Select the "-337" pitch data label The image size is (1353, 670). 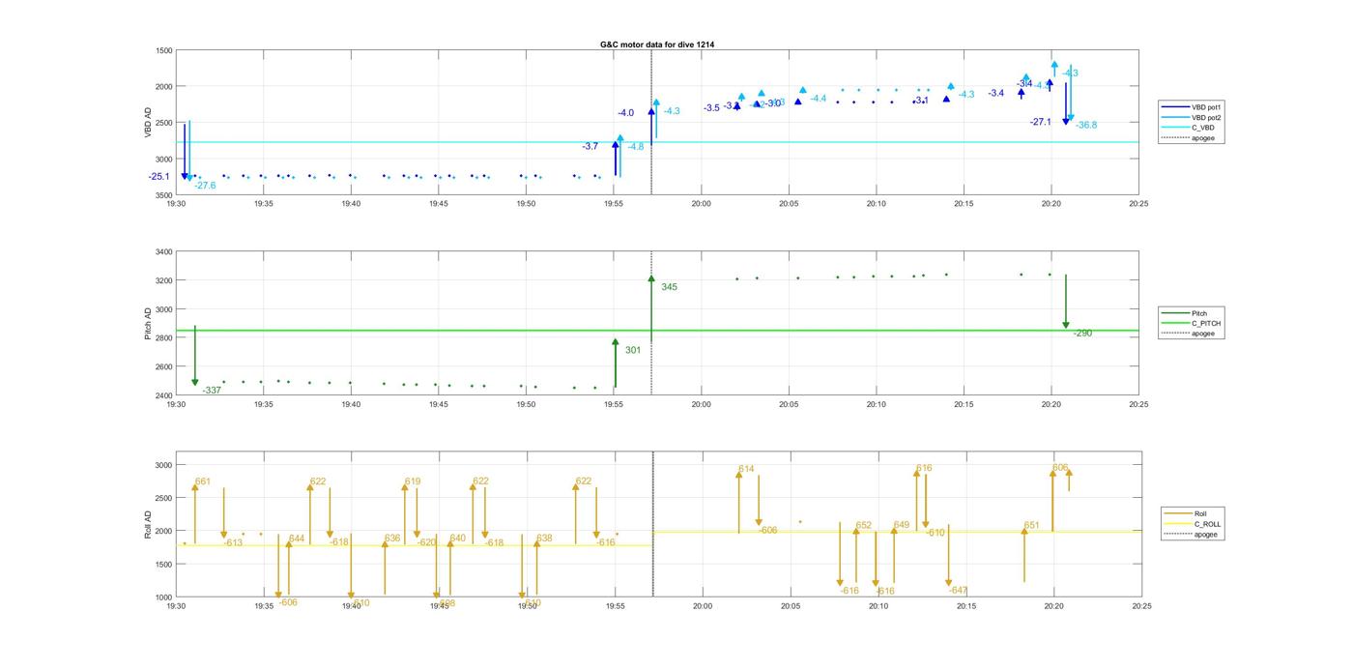[212, 391]
